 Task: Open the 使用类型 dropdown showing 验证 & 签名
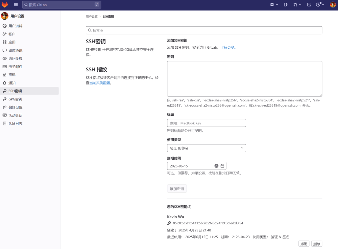(206, 148)
